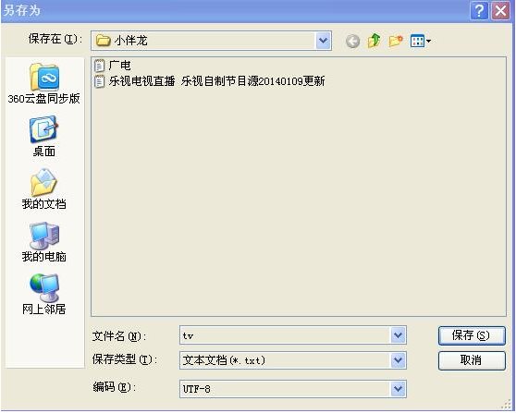Close the 另存为 dialog

pyautogui.click(x=500, y=11)
